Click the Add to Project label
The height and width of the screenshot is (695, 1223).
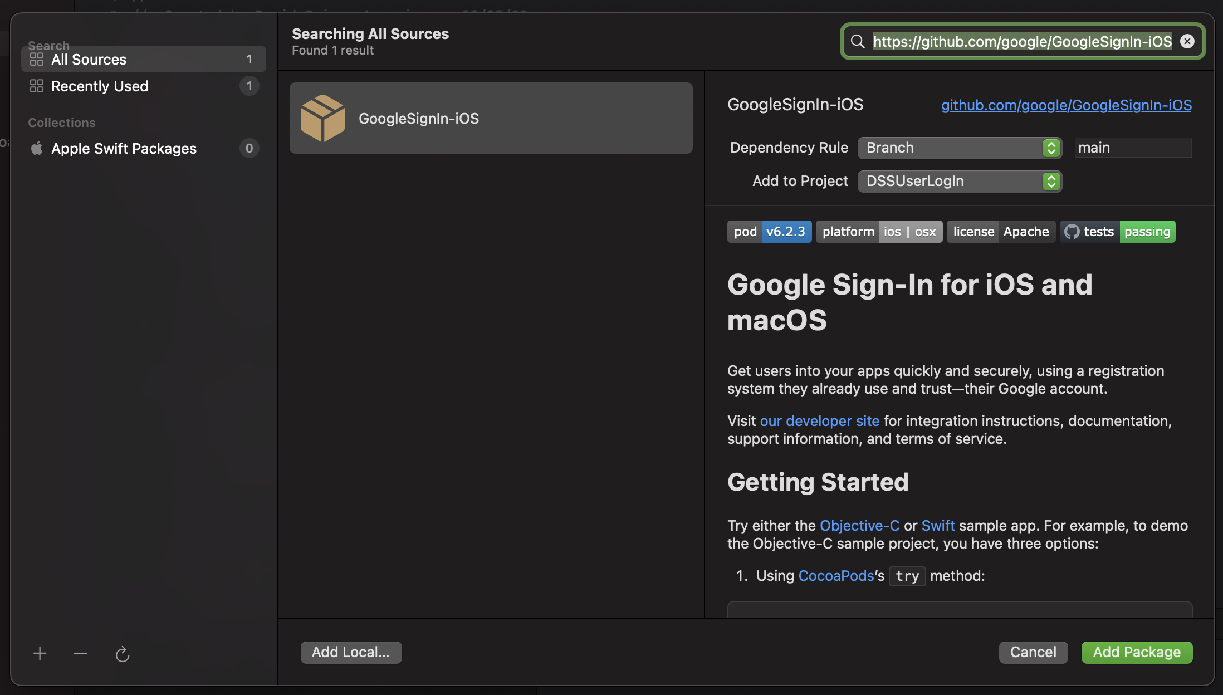800,181
